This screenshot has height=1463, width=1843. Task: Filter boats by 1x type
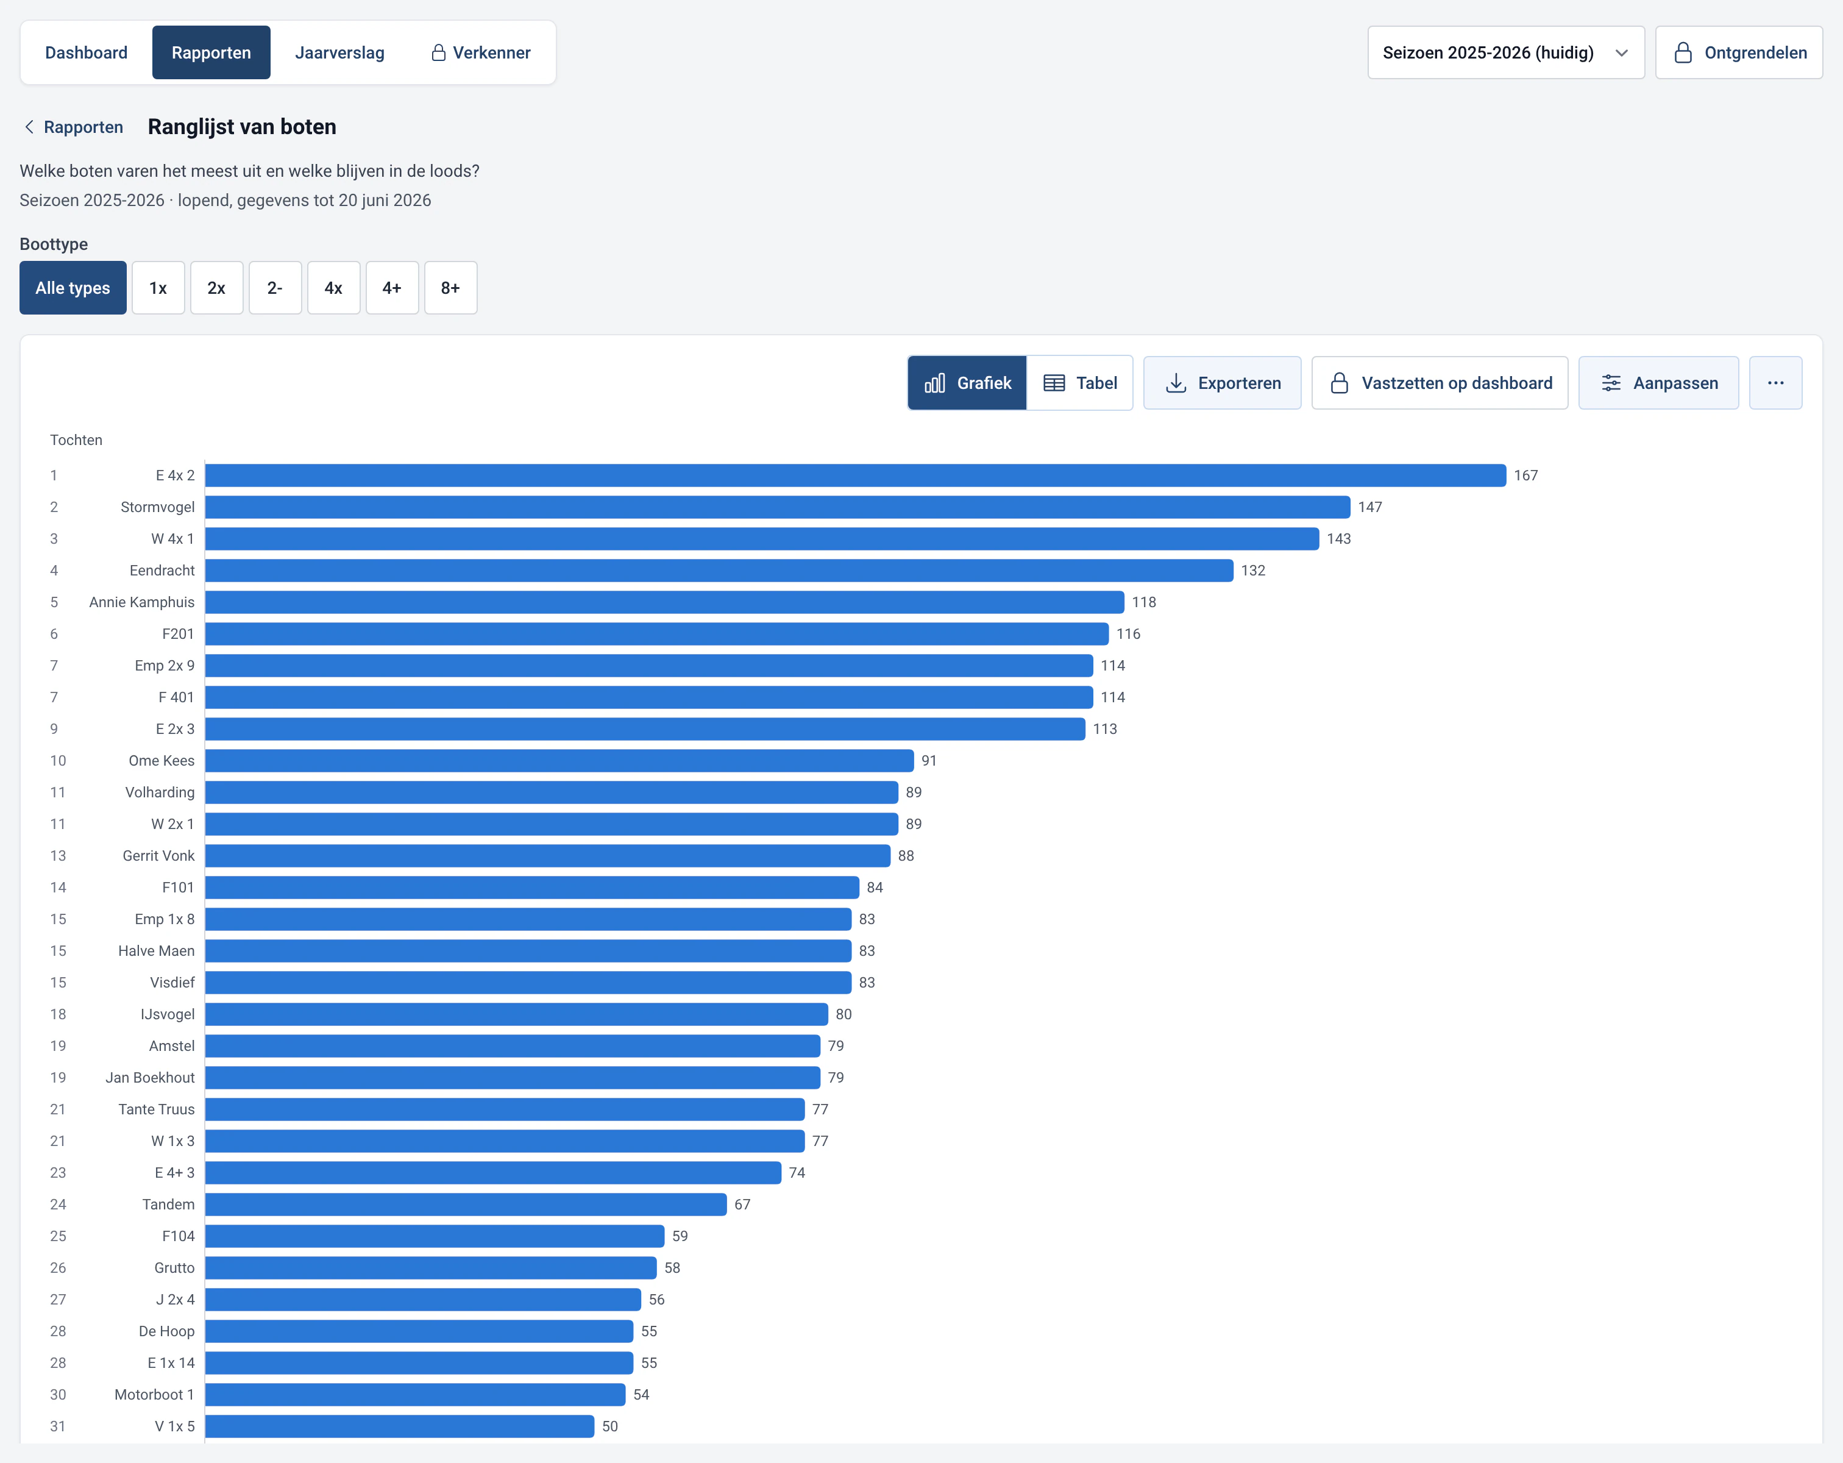158,287
